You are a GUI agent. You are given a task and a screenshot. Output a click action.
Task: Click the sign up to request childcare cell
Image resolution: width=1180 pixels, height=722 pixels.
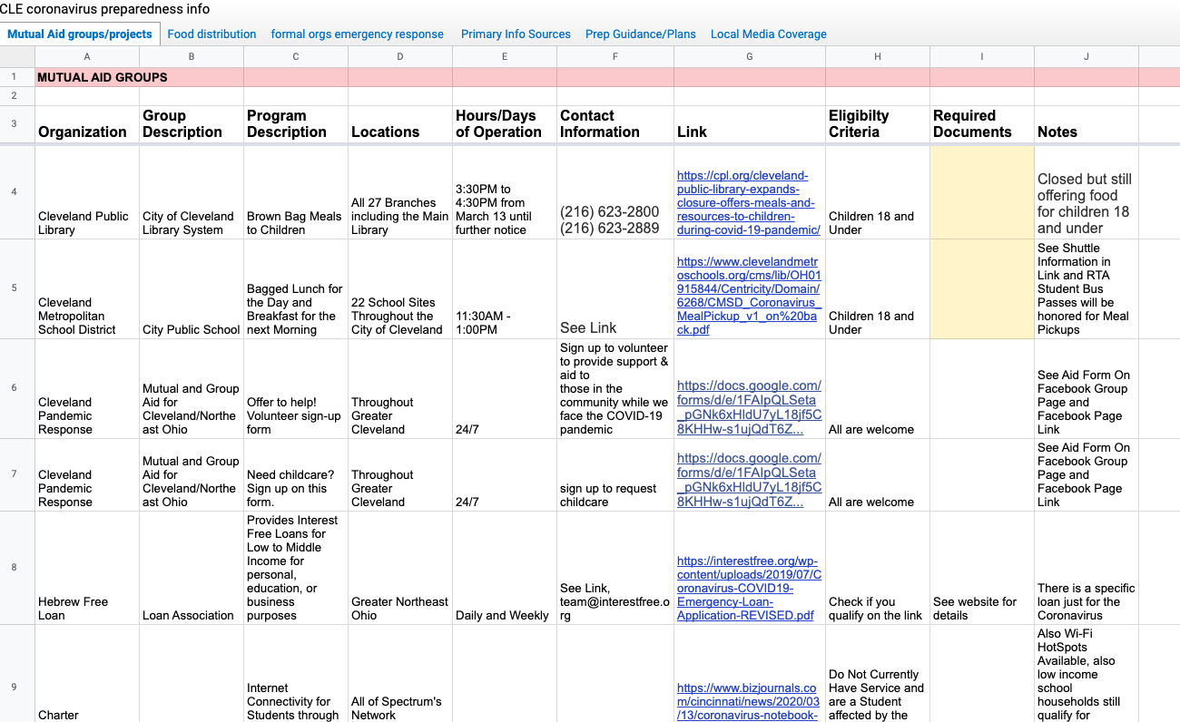pyautogui.click(x=615, y=475)
